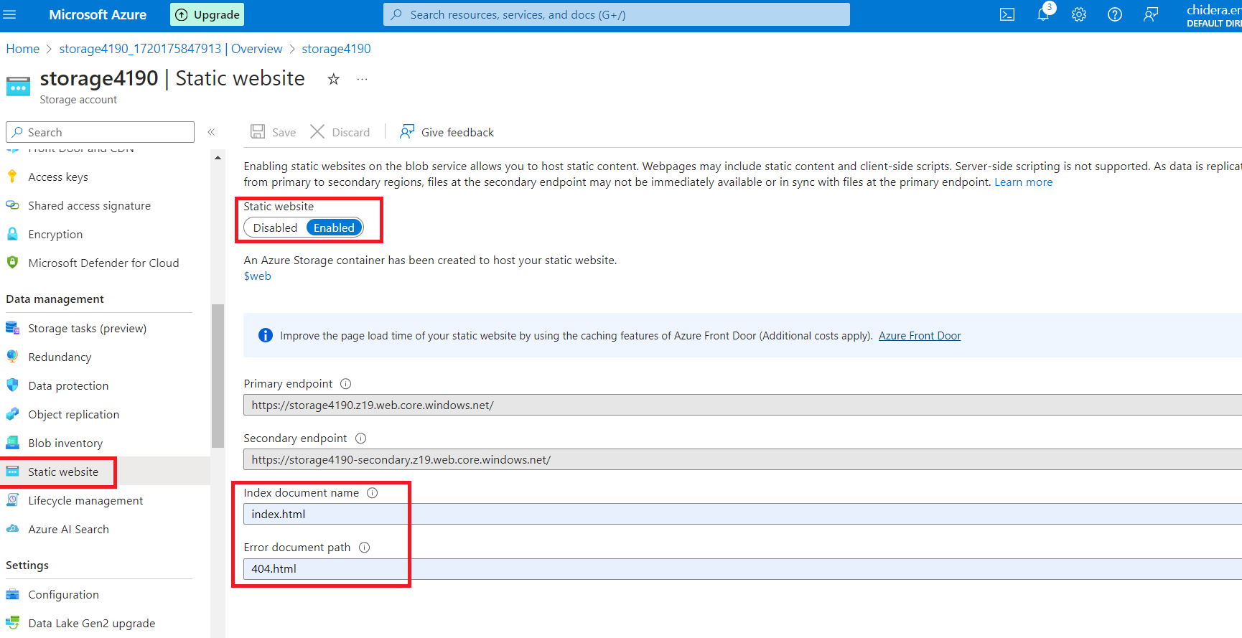The width and height of the screenshot is (1242, 638).
Task: Click the storage account resource icon
Action: pyautogui.click(x=18, y=86)
